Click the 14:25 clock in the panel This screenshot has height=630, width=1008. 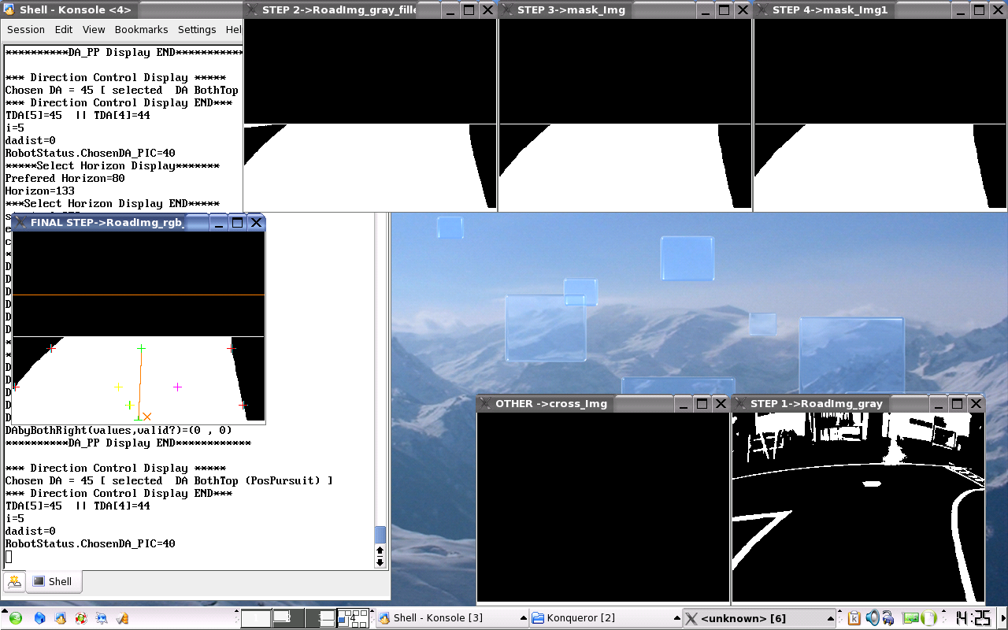972,618
